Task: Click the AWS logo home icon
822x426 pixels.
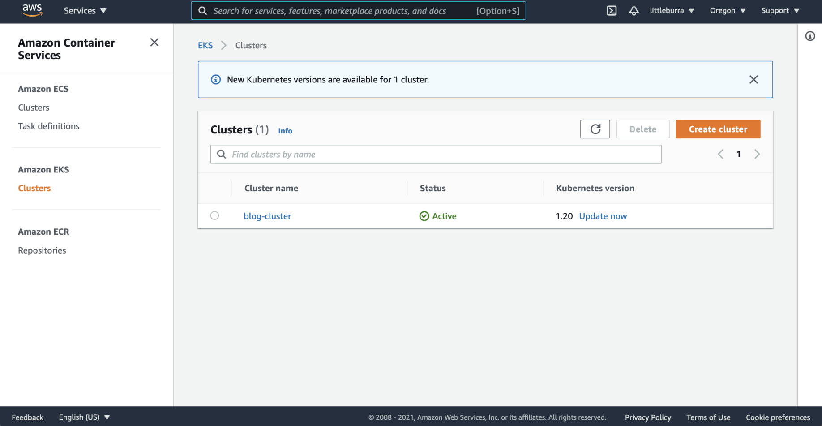Action: [x=32, y=10]
